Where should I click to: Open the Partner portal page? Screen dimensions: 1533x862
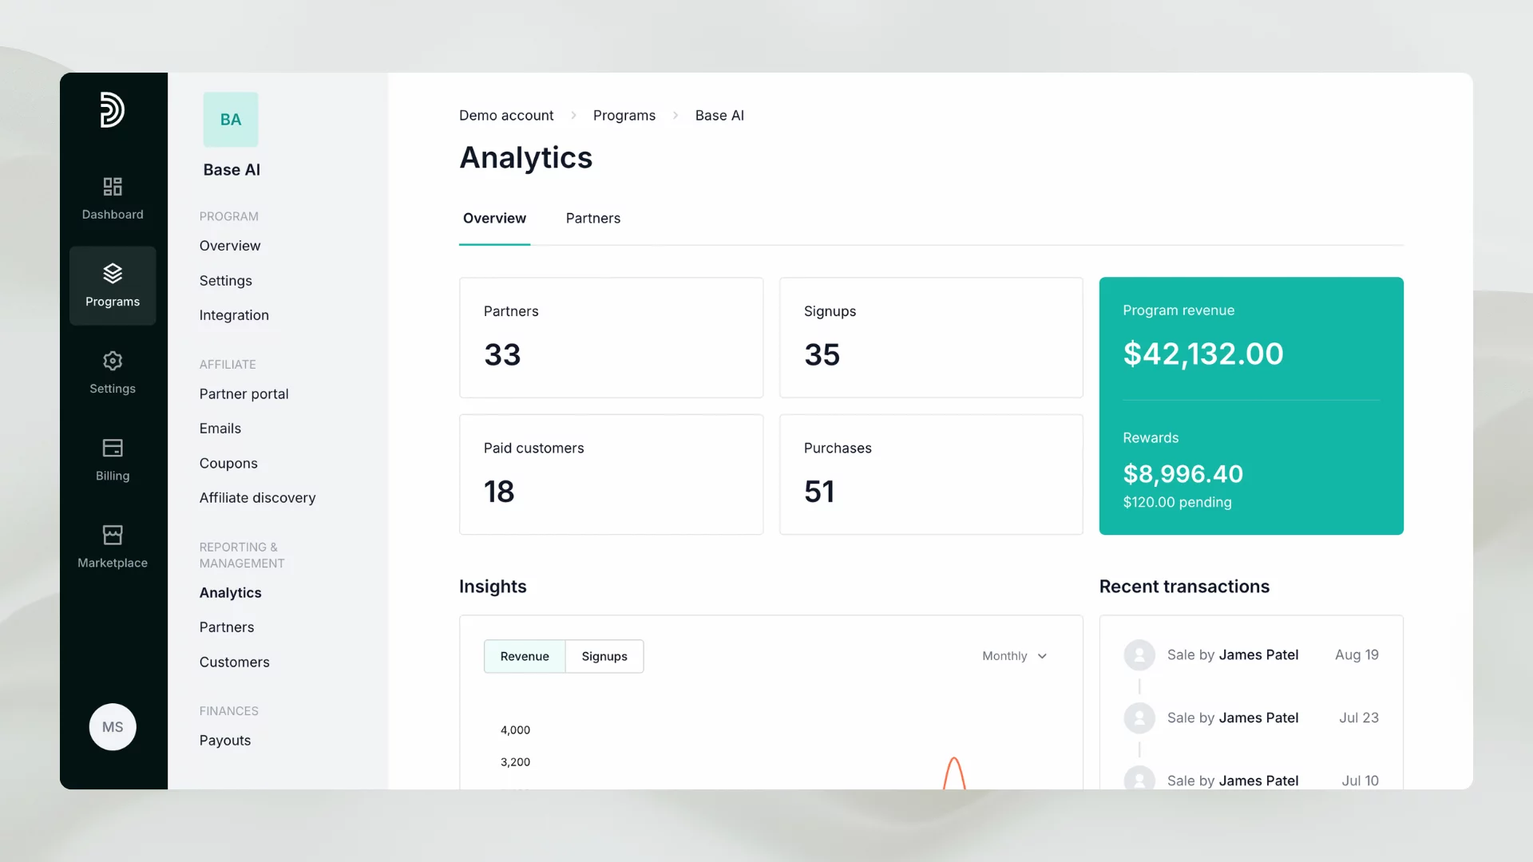click(244, 394)
